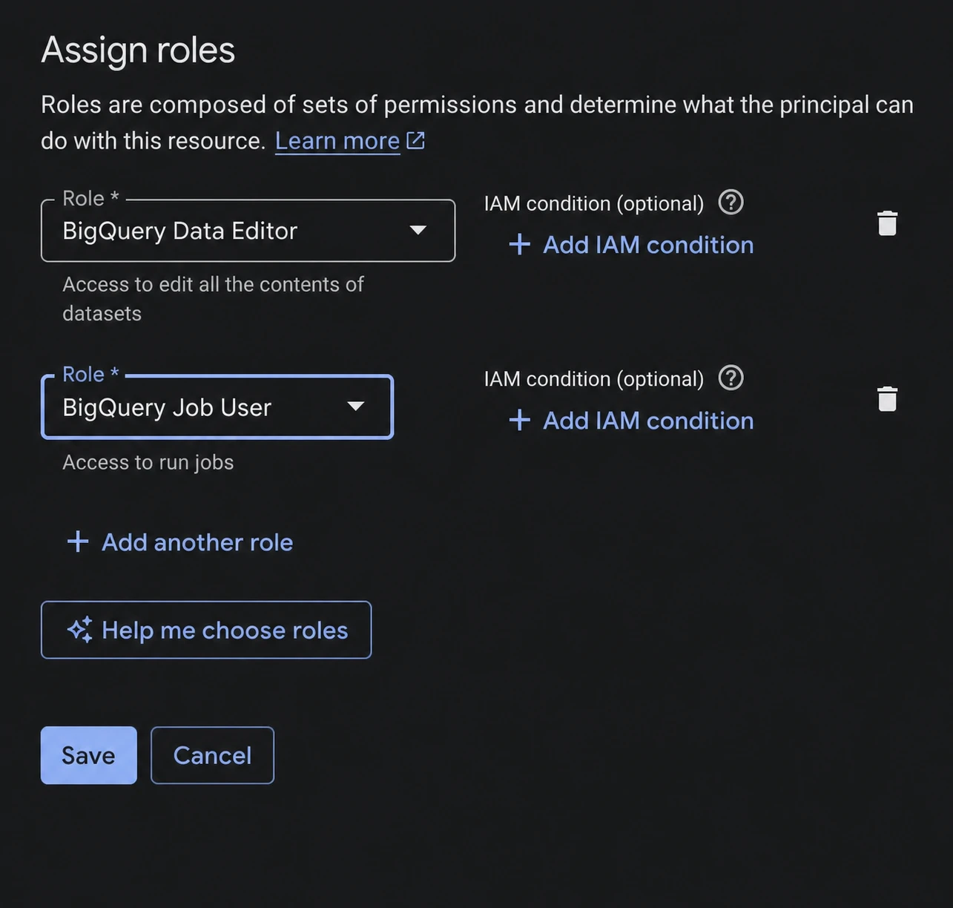Save the role assignments

89,755
